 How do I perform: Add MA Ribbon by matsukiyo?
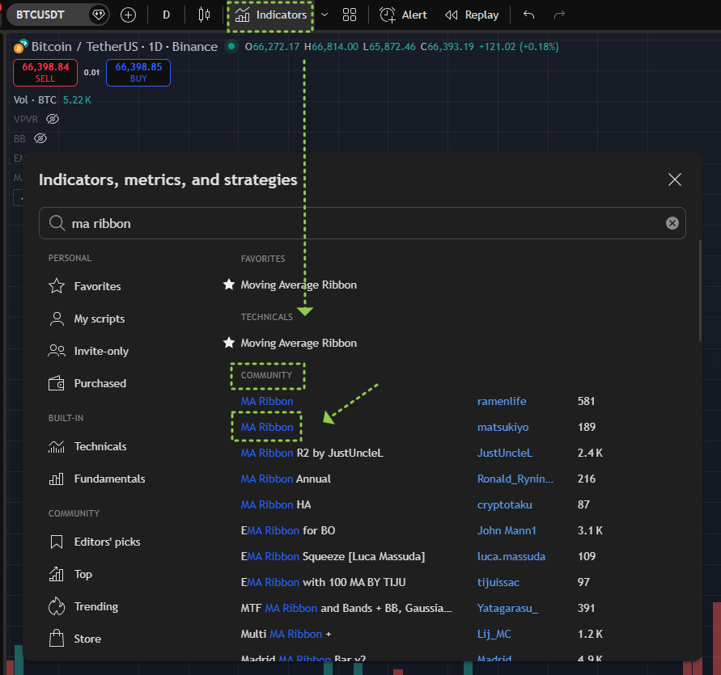267,427
